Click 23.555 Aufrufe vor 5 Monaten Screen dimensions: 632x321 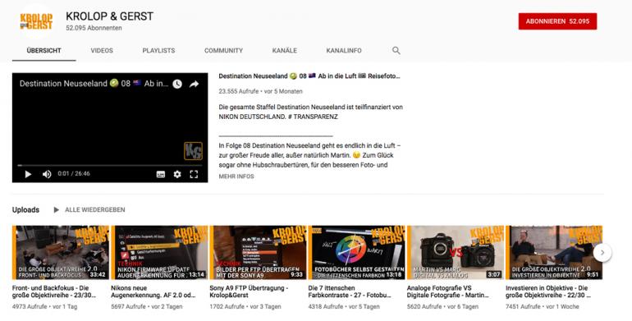coord(260,91)
